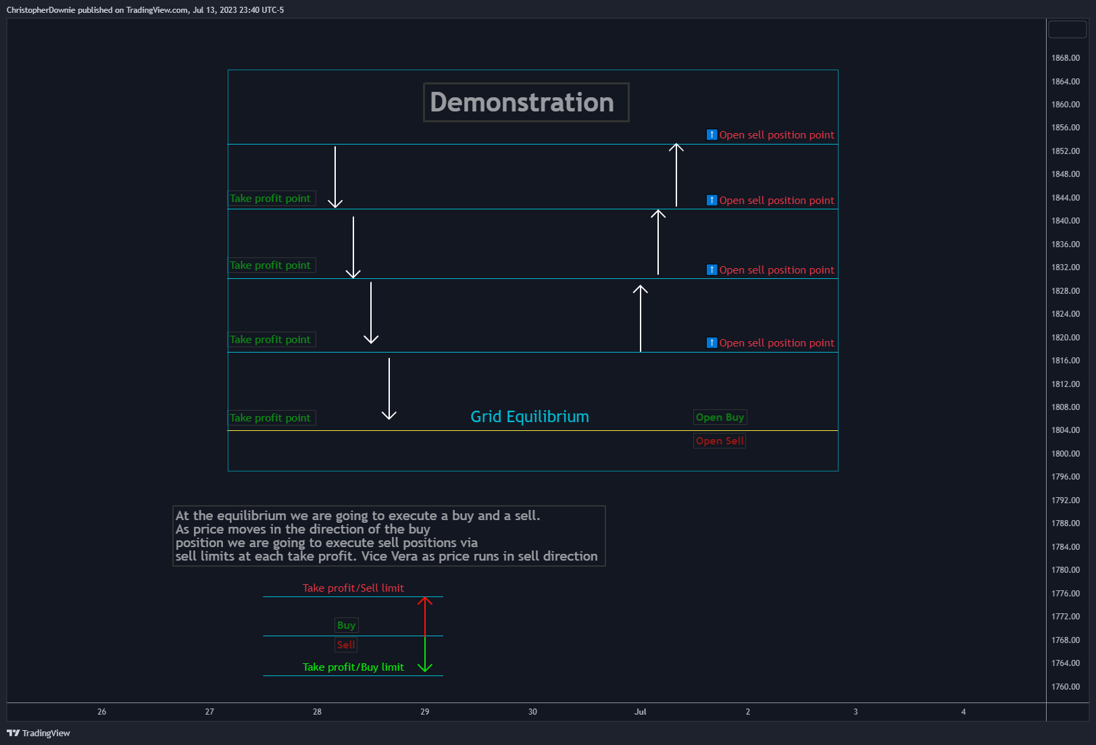Select the Take profit point label nearest Grid Equilibrium
The width and height of the screenshot is (1096, 745).
[x=272, y=418]
